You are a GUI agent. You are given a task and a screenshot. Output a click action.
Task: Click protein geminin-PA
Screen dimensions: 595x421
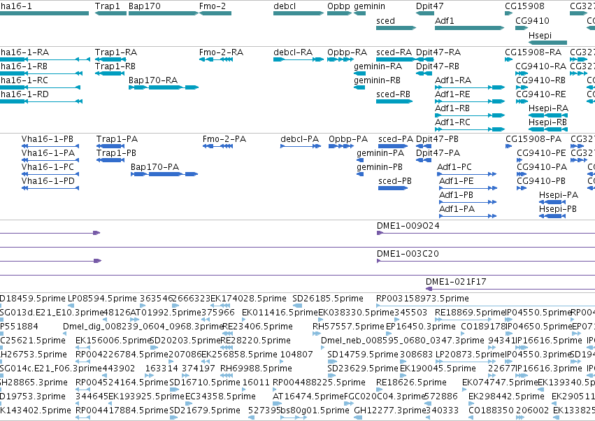[360, 160]
